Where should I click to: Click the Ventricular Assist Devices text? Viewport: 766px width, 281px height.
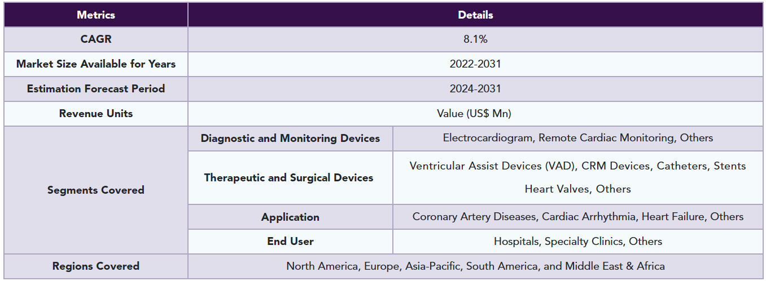tap(476, 166)
